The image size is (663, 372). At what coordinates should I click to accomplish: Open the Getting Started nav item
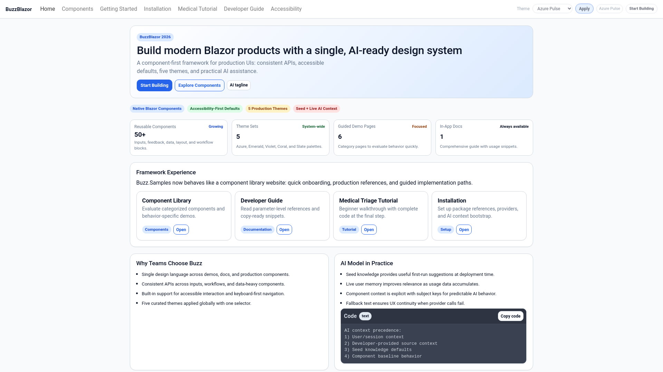click(x=118, y=9)
